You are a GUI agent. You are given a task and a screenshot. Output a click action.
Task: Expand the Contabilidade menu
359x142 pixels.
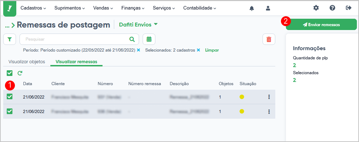point(200,8)
